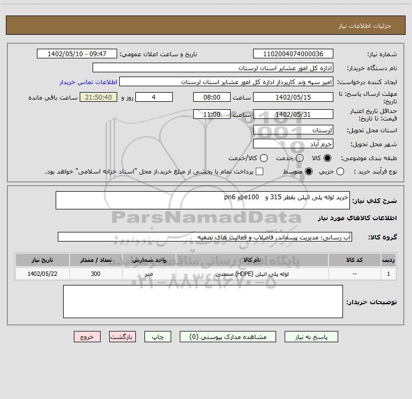
Task: Click delivery province field لرستان
Action: tap(293, 130)
